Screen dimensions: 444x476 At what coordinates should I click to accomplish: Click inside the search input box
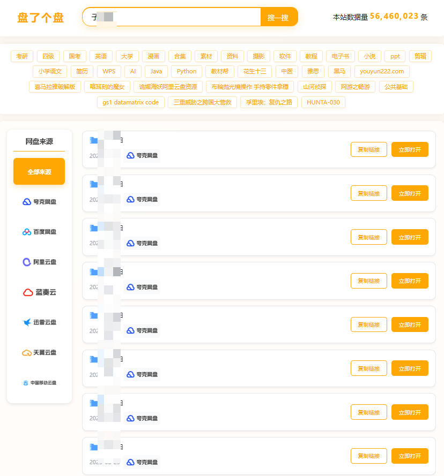coord(172,17)
